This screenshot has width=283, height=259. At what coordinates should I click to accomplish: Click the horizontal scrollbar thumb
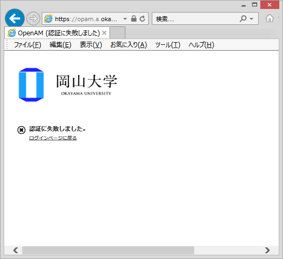pyautogui.click(x=108, y=250)
